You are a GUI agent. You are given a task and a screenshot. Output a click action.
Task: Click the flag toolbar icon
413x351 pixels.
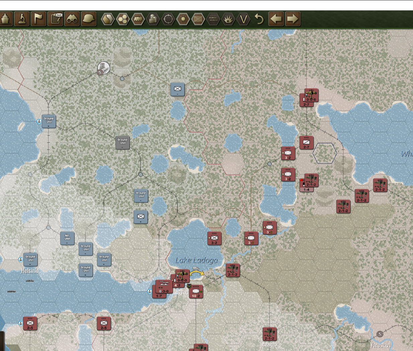tap(38, 19)
